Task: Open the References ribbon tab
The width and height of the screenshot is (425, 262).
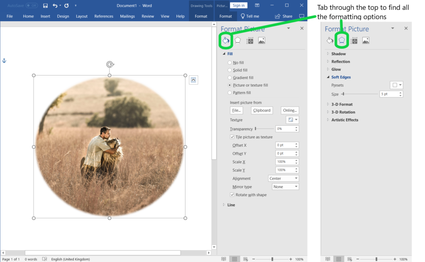Action: [x=104, y=16]
